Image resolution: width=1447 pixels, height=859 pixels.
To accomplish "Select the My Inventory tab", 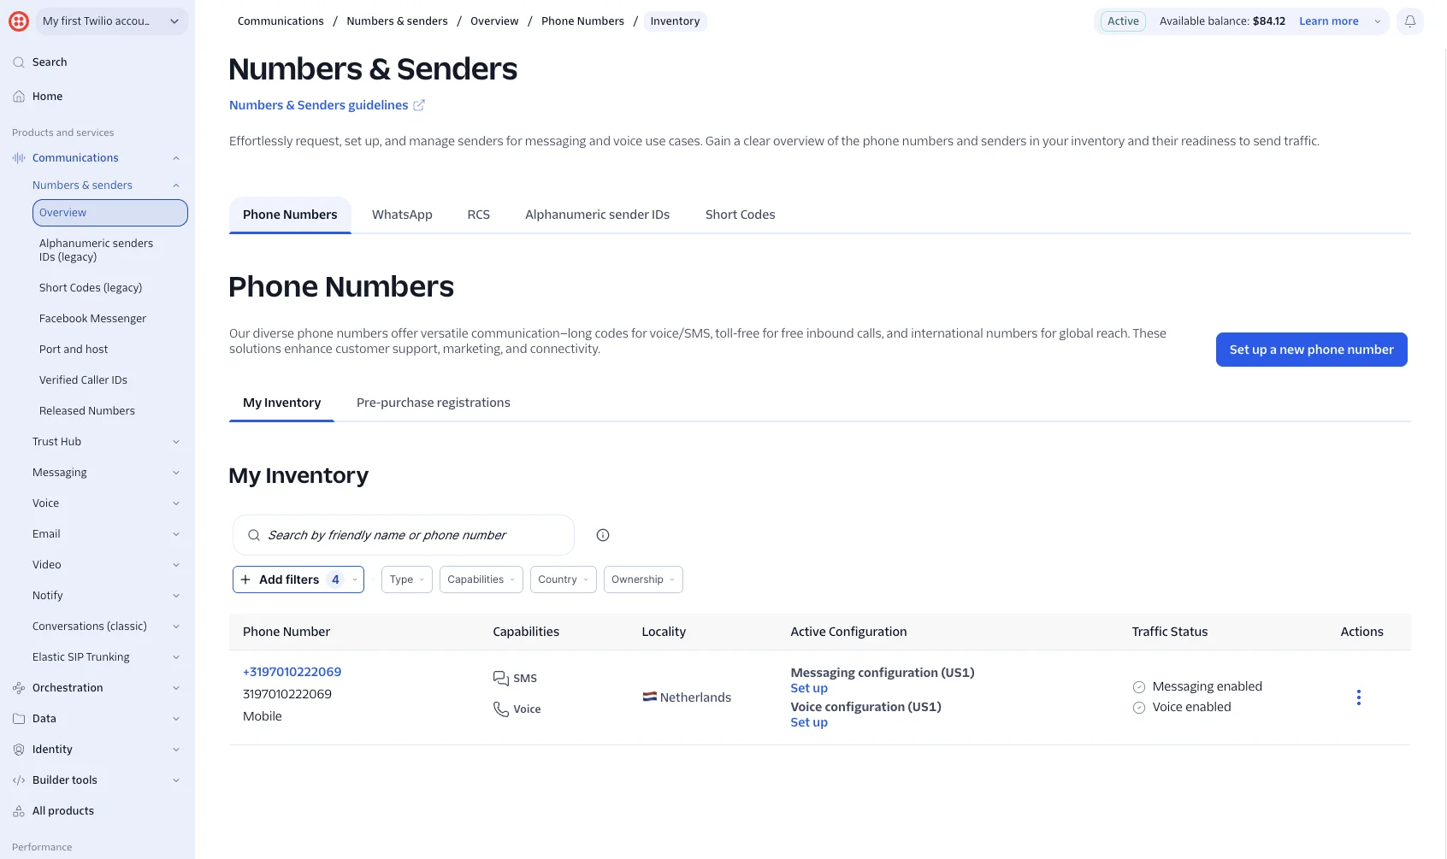I will pos(281,403).
